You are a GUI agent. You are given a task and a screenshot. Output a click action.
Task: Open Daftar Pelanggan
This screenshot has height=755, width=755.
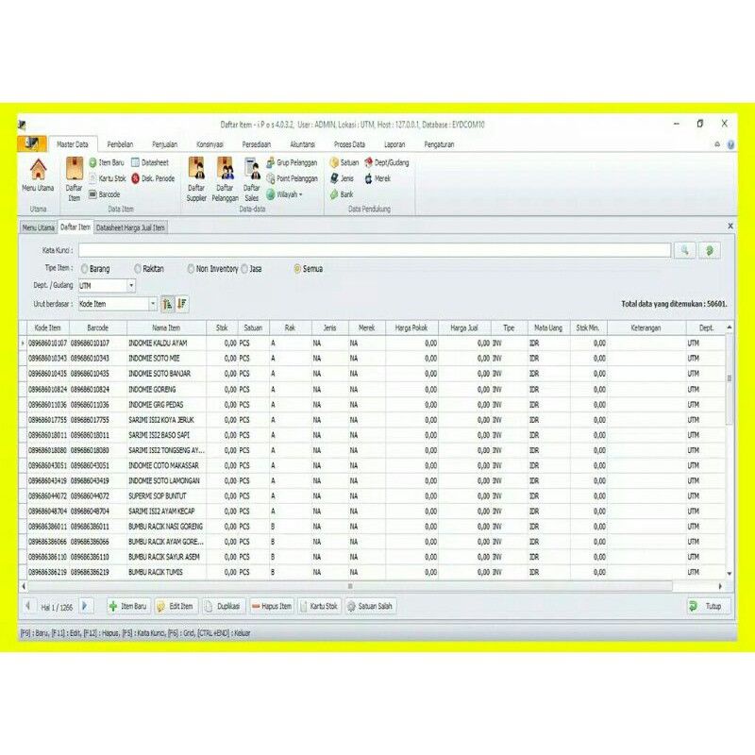click(225, 179)
